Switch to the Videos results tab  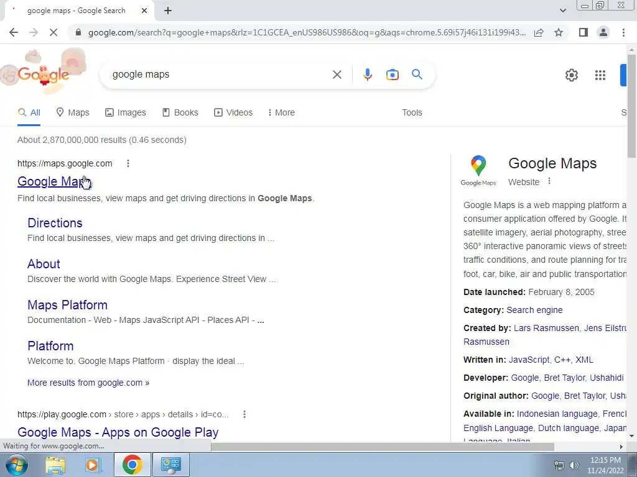(x=233, y=113)
